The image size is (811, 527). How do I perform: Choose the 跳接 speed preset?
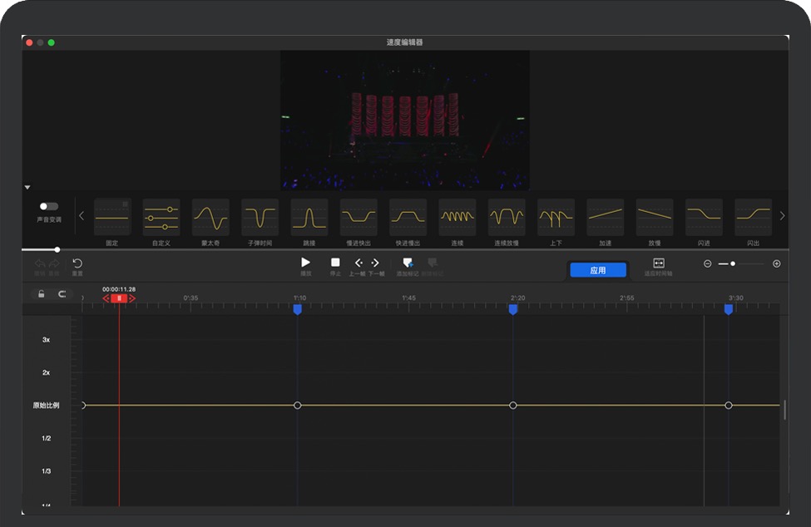309,218
